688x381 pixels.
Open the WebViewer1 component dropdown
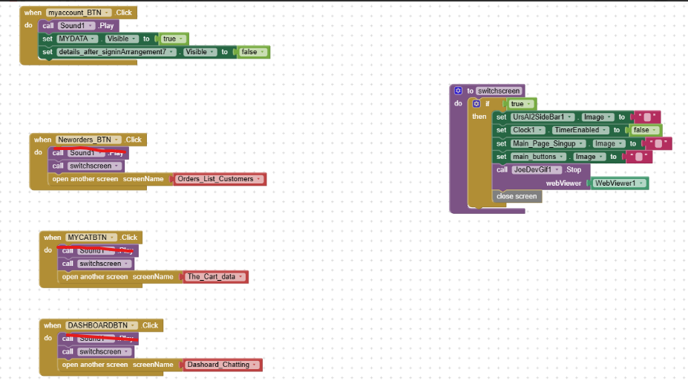click(x=641, y=183)
